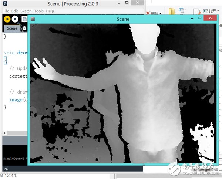This screenshot has width=222, height=179.
Task: Select the Scene sketch tab
Action: pyautogui.click(x=12, y=28)
